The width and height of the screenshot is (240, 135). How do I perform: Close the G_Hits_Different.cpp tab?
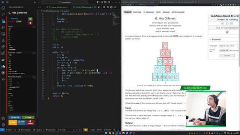95,7
